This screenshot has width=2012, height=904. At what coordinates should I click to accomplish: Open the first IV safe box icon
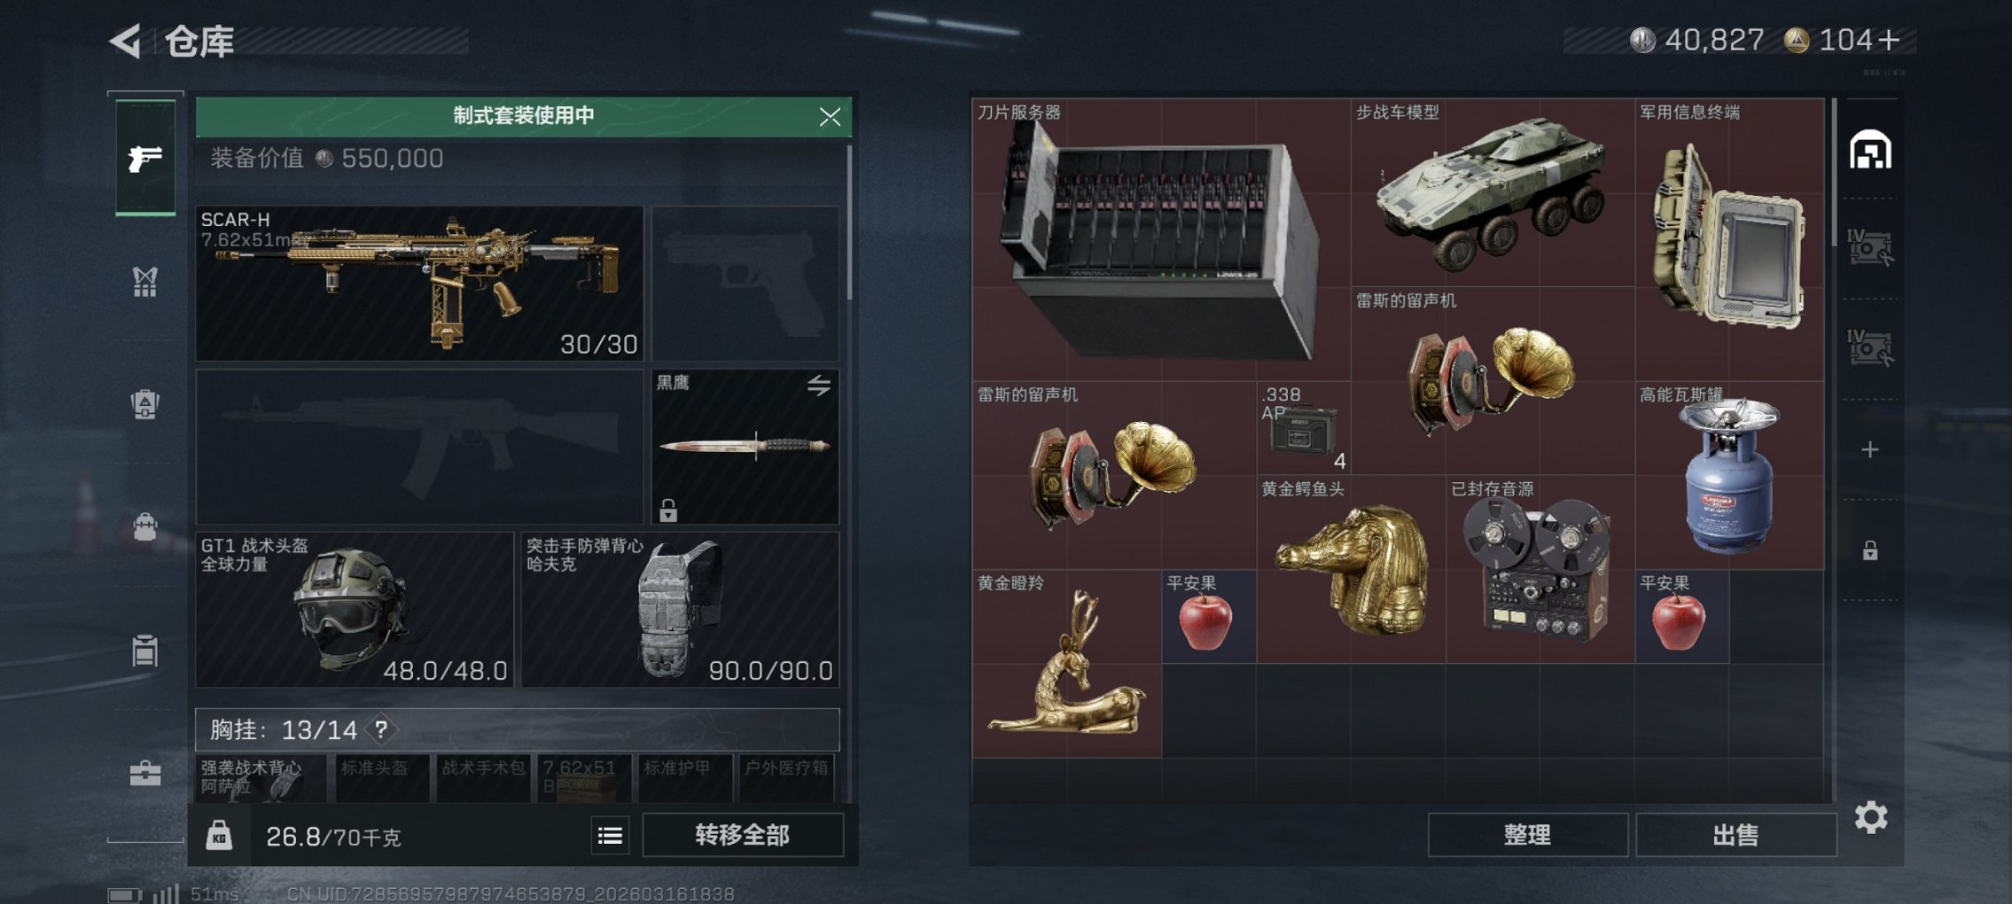coord(1870,247)
